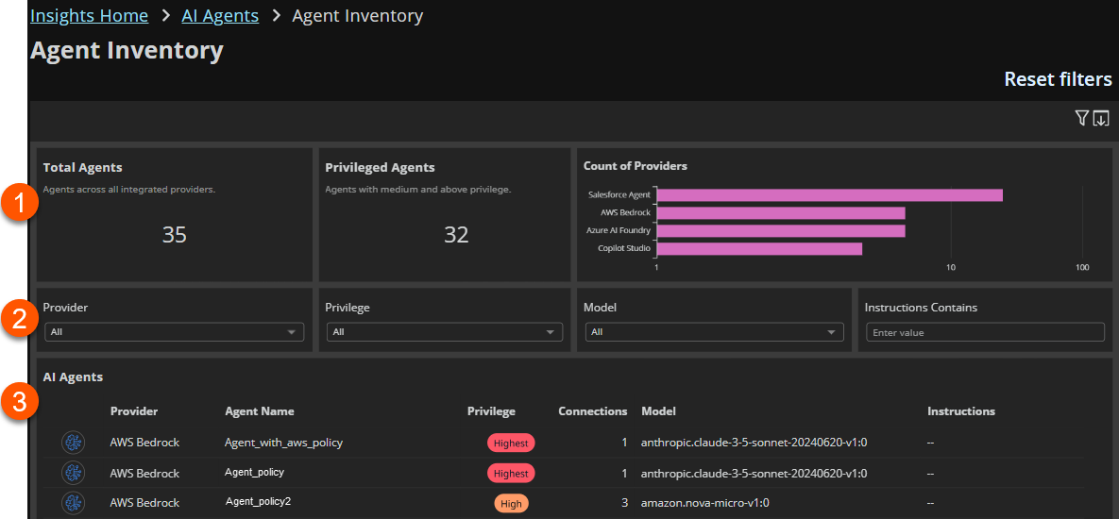Select the Agent_policy2 agent name
This screenshot has height=519, width=1119.
(258, 502)
